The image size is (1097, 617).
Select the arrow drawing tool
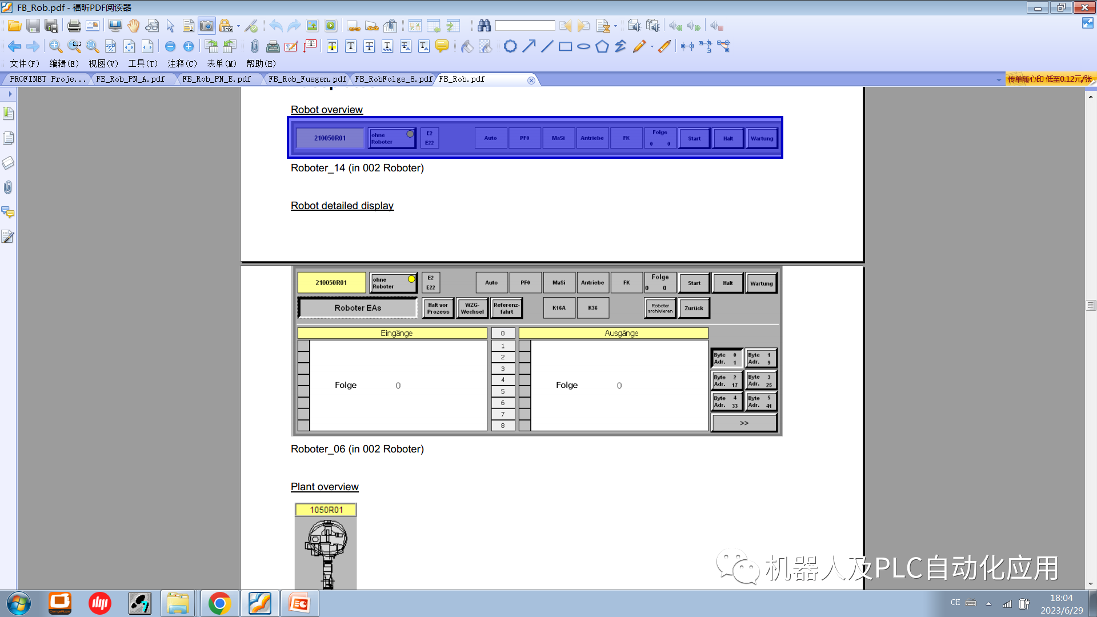point(529,46)
